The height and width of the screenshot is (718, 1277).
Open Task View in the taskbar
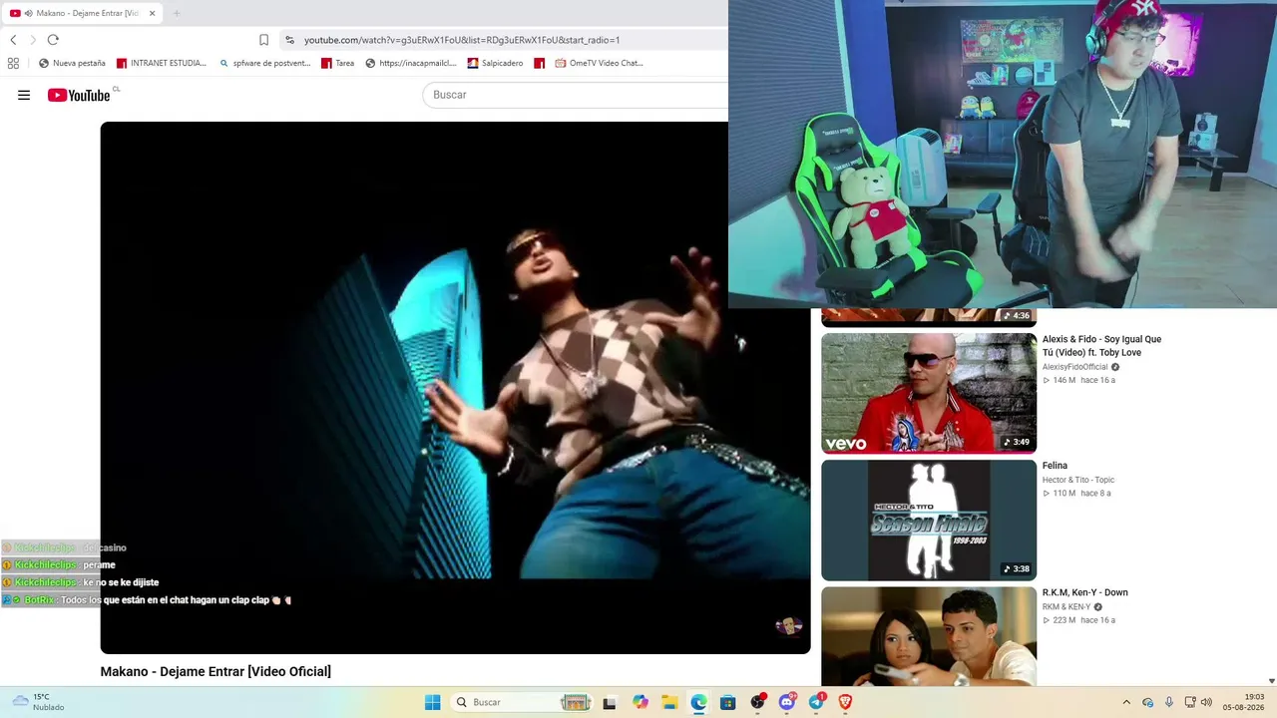click(x=610, y=702)
